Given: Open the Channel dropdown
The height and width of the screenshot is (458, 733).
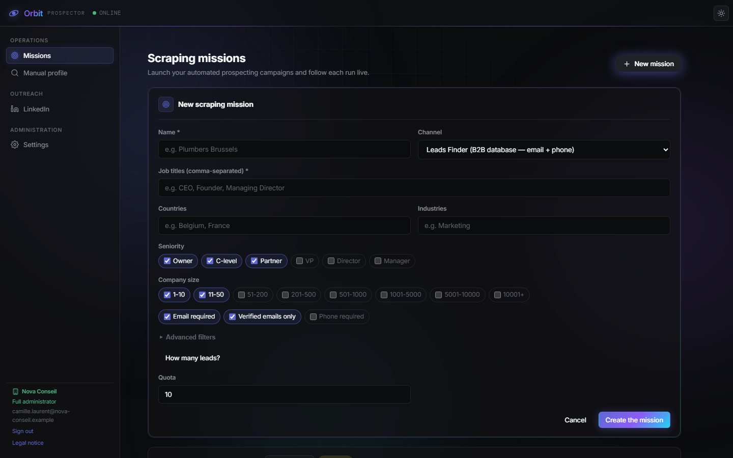Looking at the screenshot, I should click(544, 150).
